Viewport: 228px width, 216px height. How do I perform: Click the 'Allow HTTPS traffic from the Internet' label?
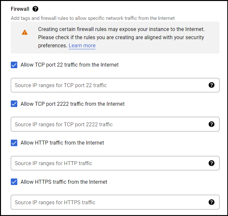[64, 182]
